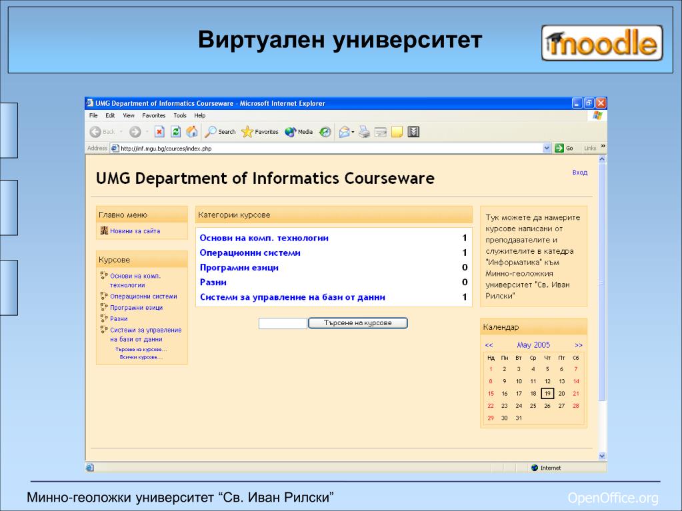Open category Операционни системи in center list
Screen dimensions: 682x511
[x=249, y=253]
